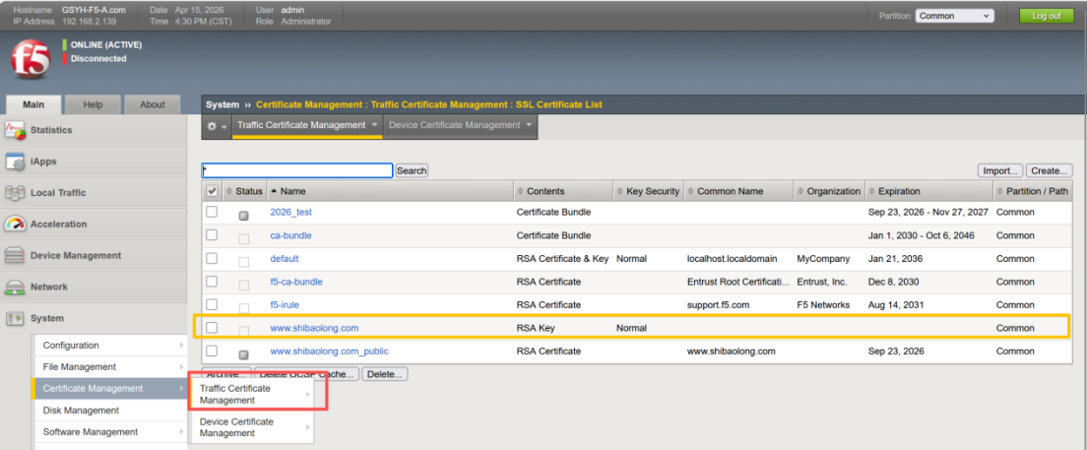Click the iApps sidebar icon
Screen dimensions: 1087x450
(15, 161)
